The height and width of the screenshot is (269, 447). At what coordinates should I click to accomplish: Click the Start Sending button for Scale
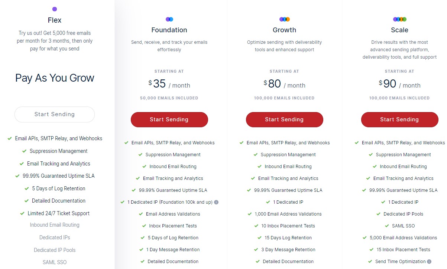(400, 119)
